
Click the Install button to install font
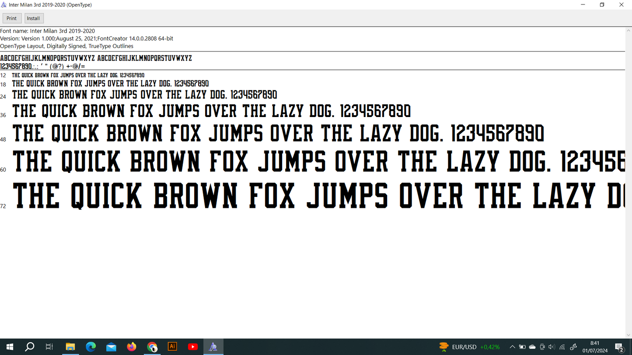[x=34, y=18]
